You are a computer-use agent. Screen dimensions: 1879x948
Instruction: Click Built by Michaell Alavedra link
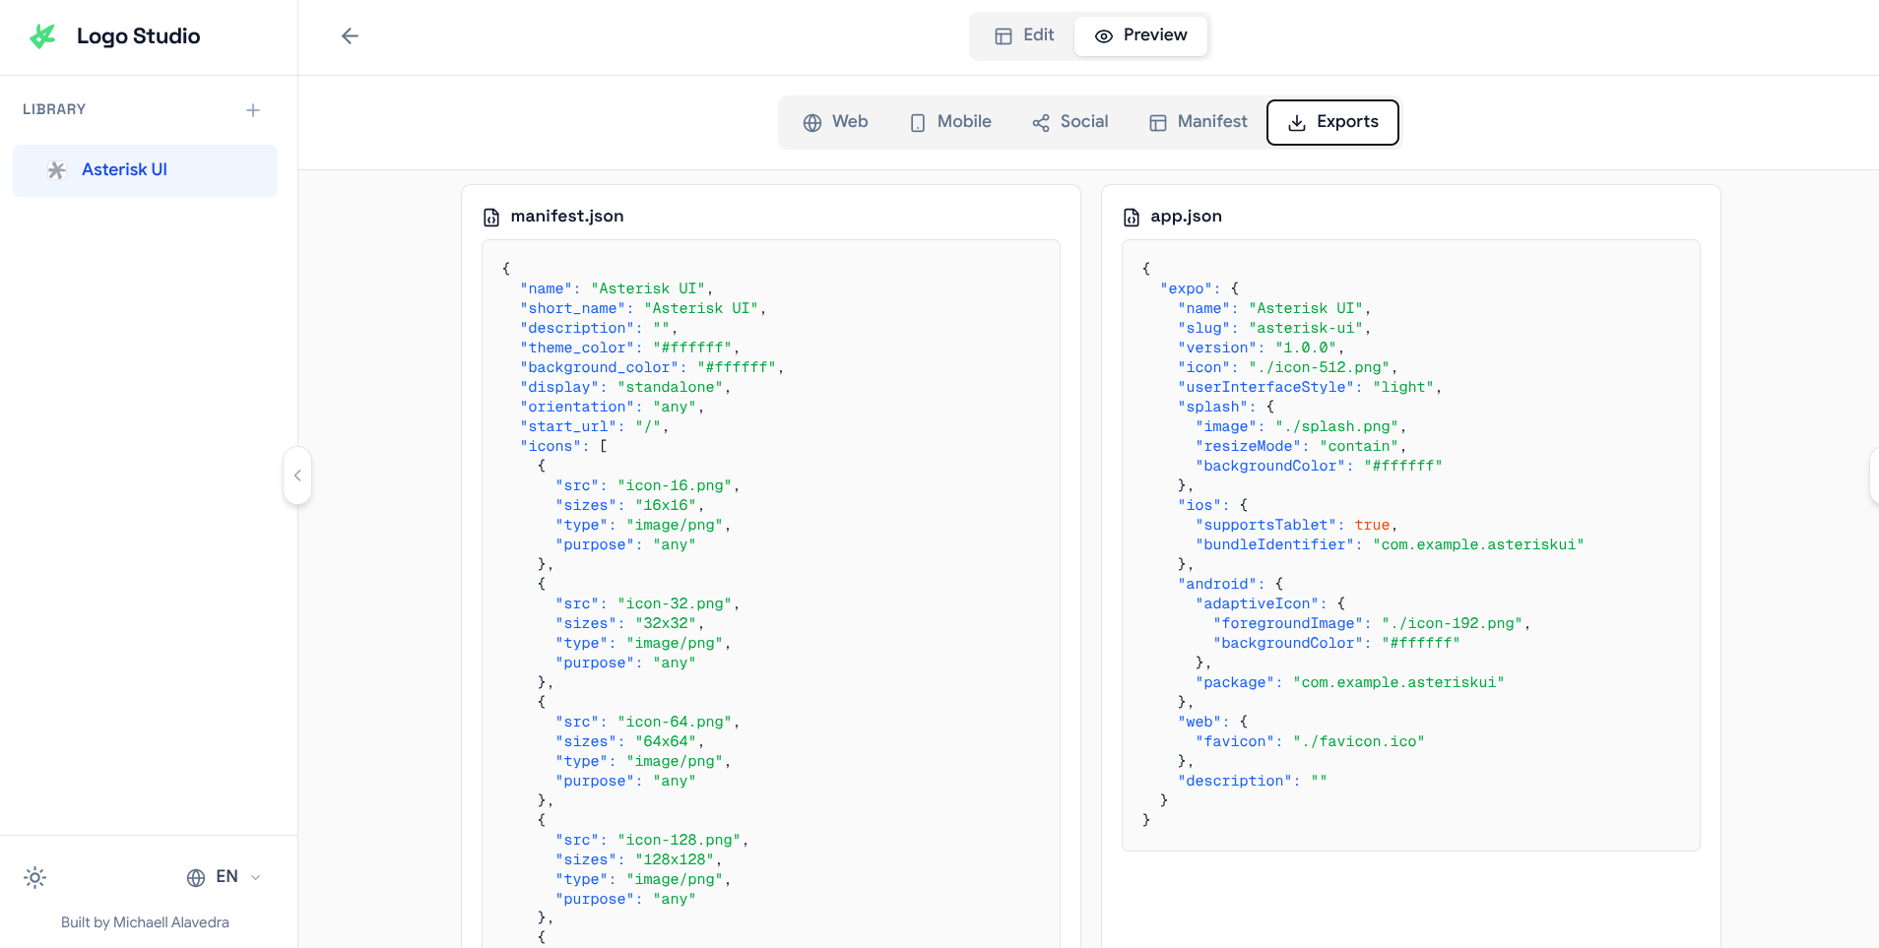pyautogui.click(x=145, y=922)
